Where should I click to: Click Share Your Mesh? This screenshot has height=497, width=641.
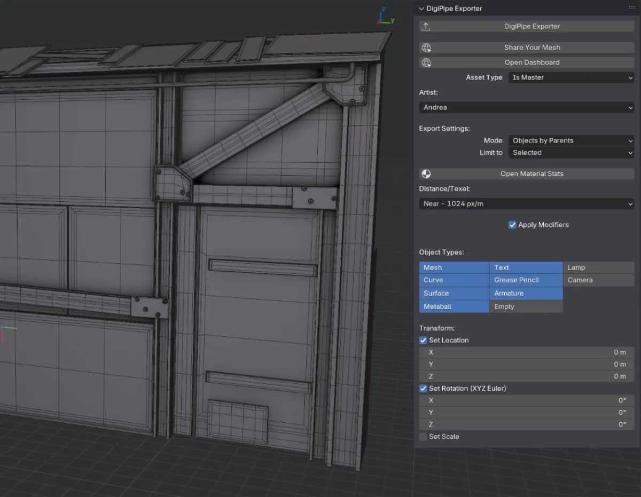click(x=527, y=48)
